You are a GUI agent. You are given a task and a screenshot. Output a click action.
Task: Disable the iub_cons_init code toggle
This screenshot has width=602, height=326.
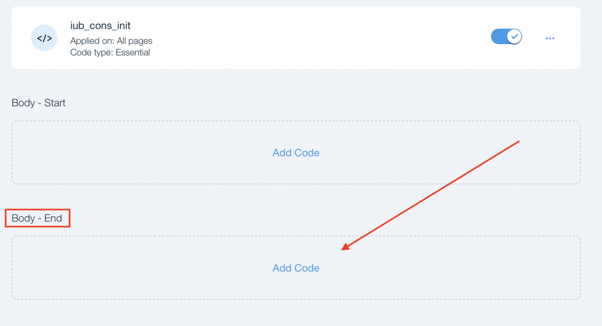(x=506, y=36)
